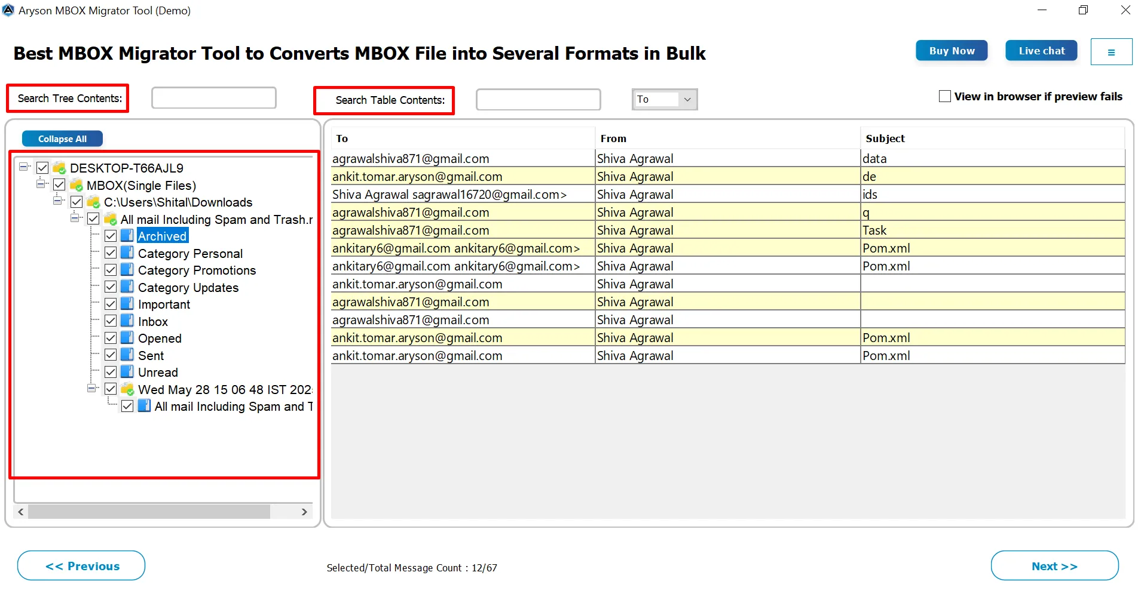Click the Inbox folder icon in tree
Viewport: 1147px width, 603px height.
pyautogui.click(x=127, y=321)
